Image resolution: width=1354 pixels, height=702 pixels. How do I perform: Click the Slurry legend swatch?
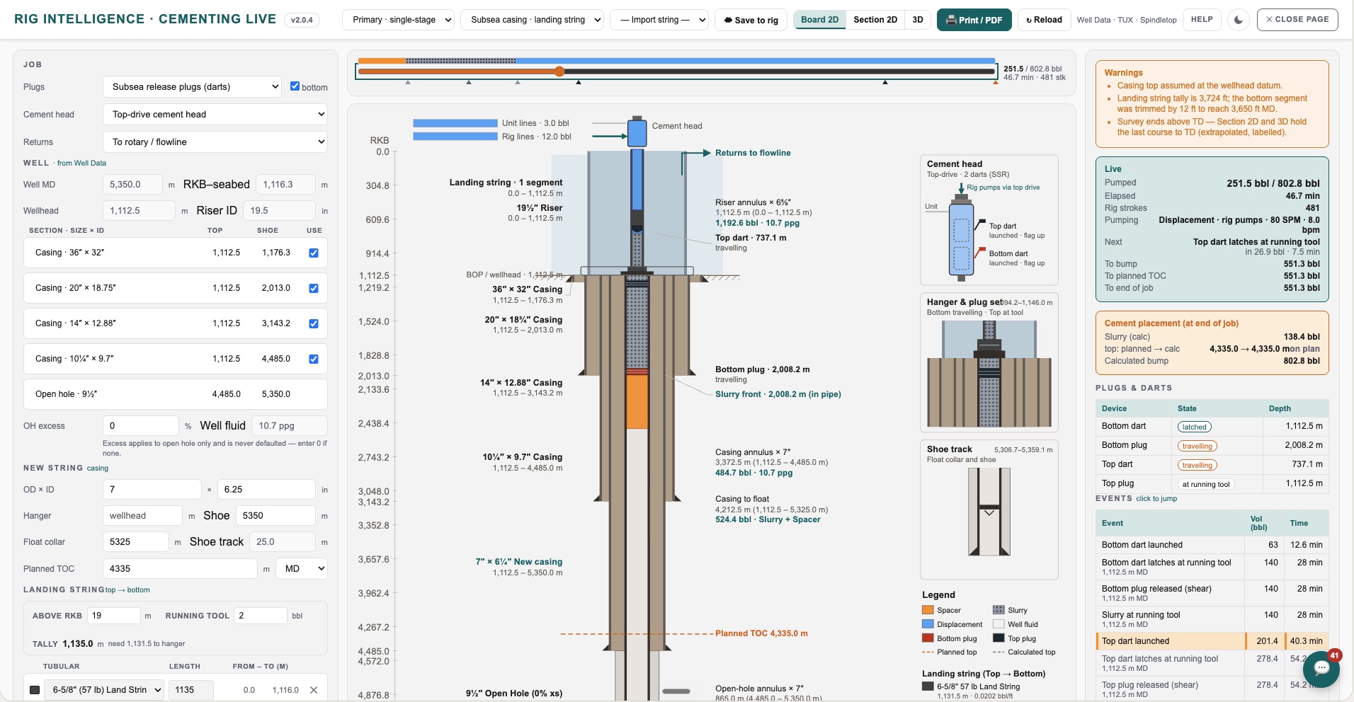point(999,610)
